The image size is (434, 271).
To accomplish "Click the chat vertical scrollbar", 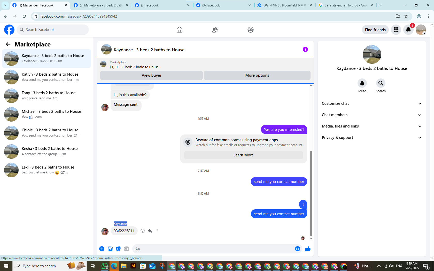I will click(x=311, y=194).
